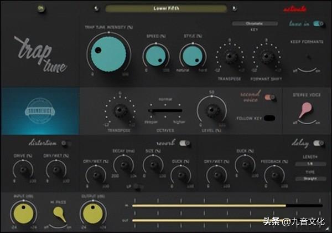
Task: Click the distortion Drive knob
Action: tap(23, 170)
